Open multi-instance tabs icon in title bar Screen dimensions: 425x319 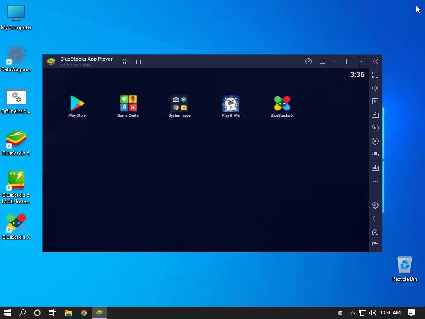[x=138, y=61]
